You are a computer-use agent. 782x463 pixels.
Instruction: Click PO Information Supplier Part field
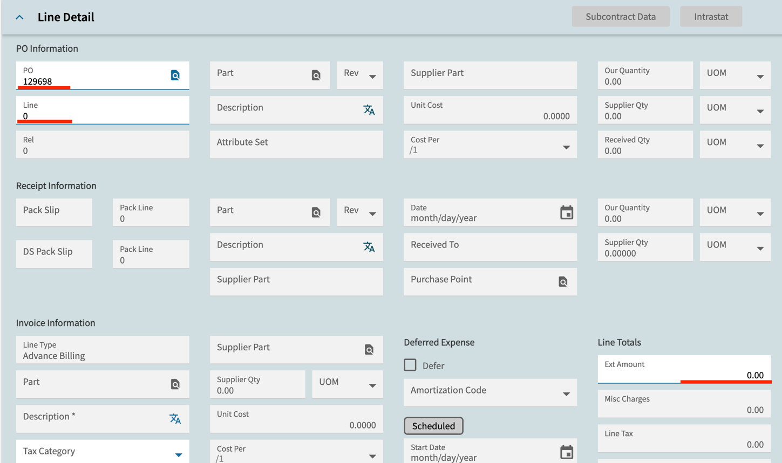point(490,75)
